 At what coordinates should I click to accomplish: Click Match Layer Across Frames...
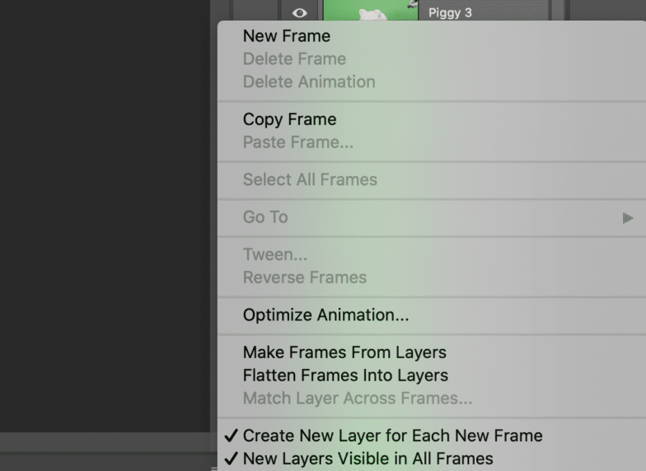(x=358, y=399)
